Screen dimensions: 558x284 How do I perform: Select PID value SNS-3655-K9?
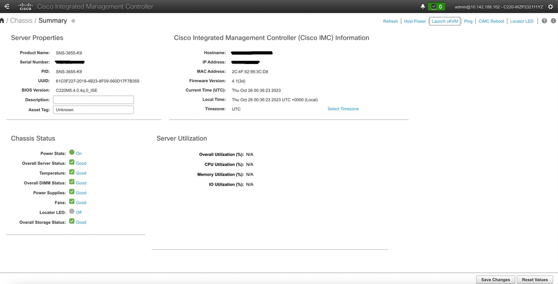coord(69,72)
